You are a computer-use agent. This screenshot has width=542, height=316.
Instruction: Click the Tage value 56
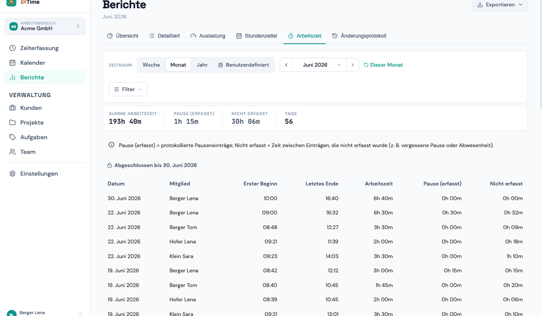coord(289,121)
